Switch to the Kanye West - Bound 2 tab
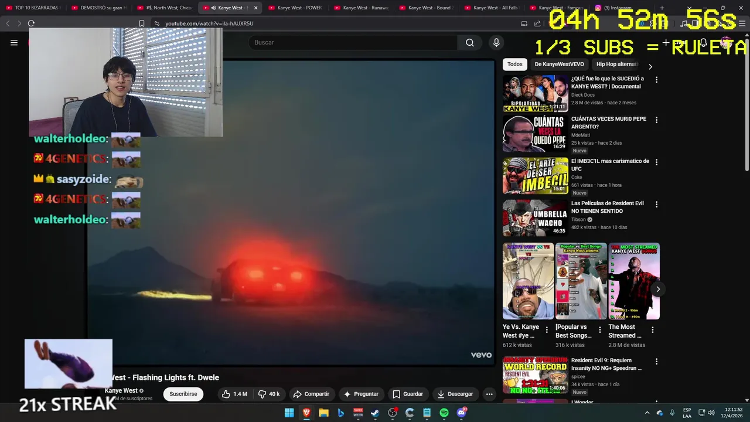This screenshot has height=422, width=750. pyautogui.click(x=426, y=8)
